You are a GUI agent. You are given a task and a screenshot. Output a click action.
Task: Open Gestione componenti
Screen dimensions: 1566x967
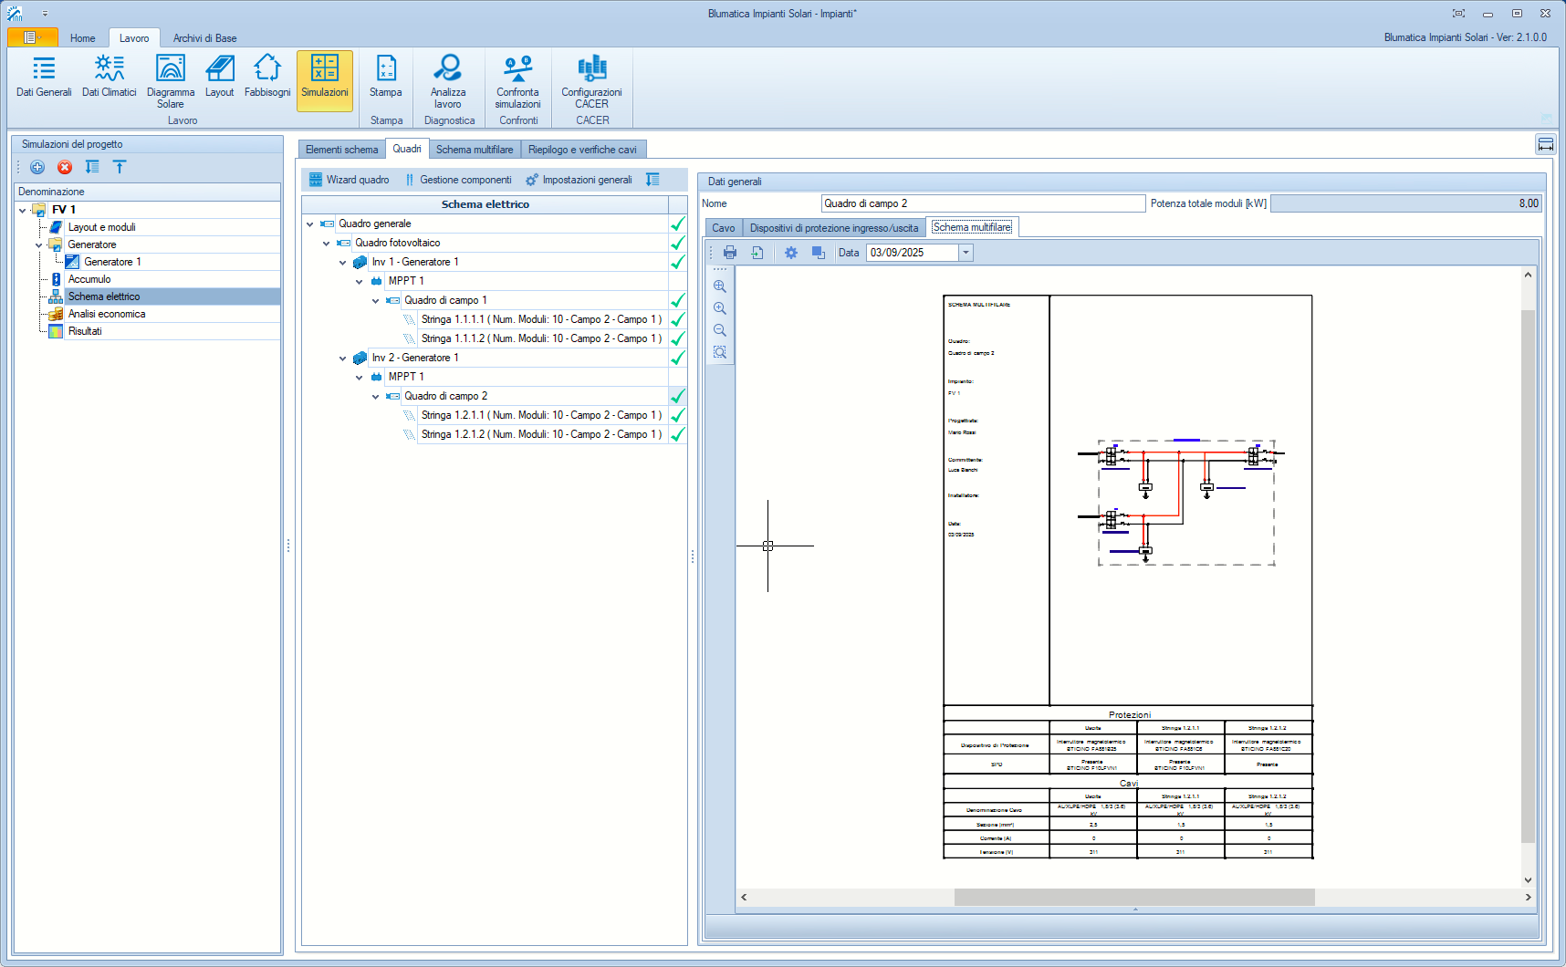458,180
